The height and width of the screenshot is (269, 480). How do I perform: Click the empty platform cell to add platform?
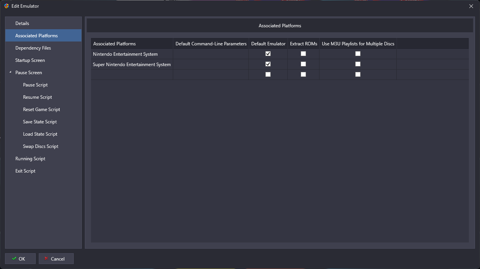(132, 75)
